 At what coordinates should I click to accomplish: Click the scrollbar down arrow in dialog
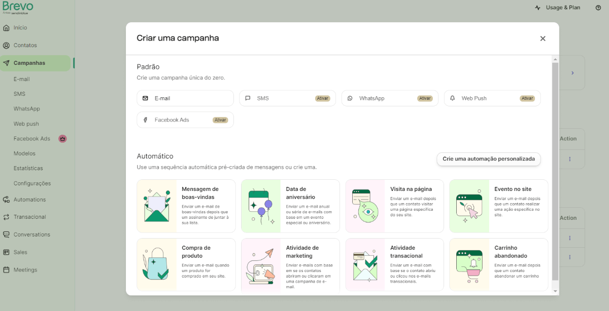pos(555,291)
